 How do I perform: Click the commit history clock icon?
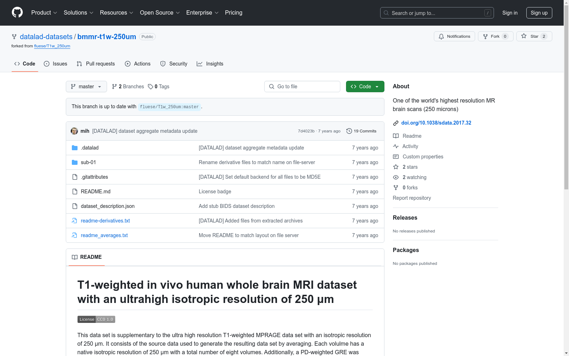pos(349,131)
